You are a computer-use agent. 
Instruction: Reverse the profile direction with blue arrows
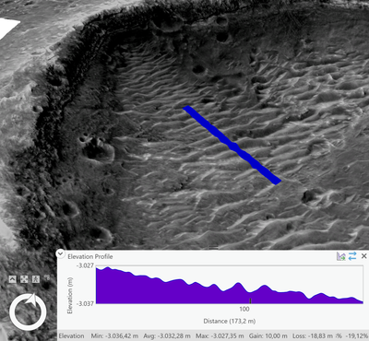[352, 256]
